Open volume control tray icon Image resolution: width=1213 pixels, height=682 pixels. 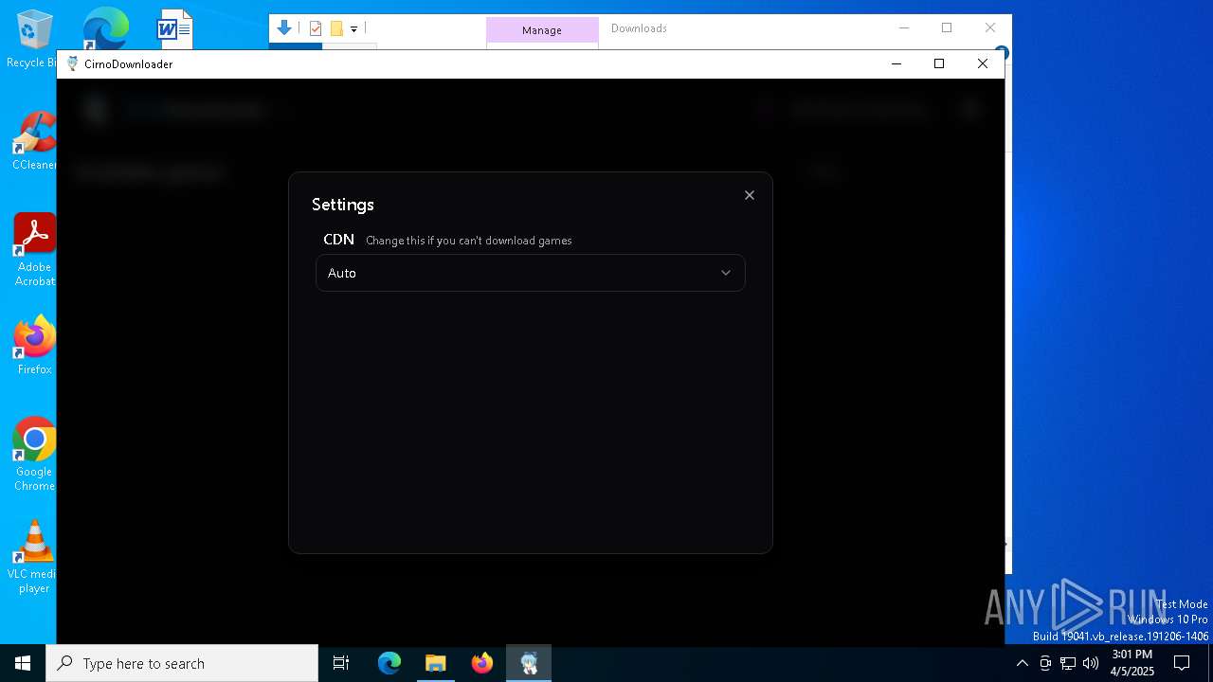(1091, 663)
